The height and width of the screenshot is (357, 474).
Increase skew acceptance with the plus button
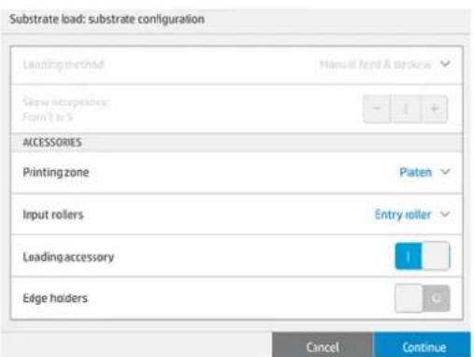(x=435, y=108)
